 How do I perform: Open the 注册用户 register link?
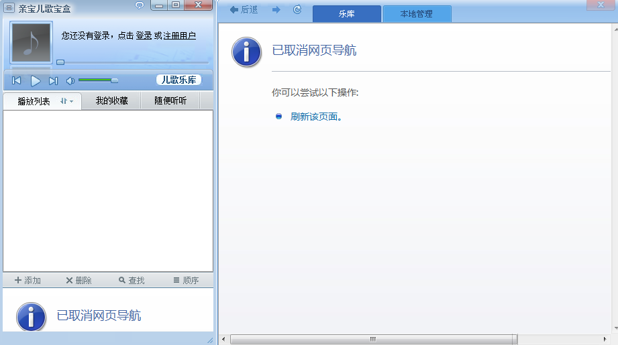click(180, 36)
